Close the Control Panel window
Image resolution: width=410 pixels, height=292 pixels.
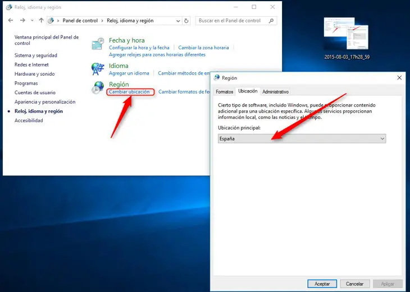point(272,7)
